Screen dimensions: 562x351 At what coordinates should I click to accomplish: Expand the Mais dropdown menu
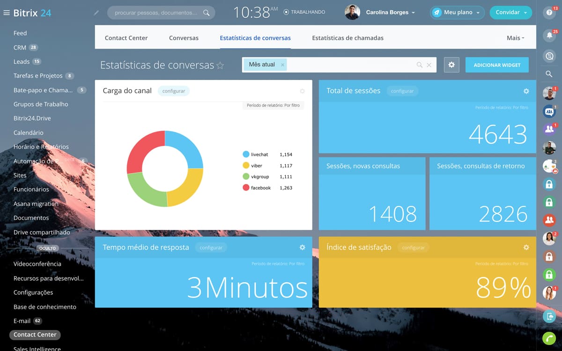(x=515, y=38)
